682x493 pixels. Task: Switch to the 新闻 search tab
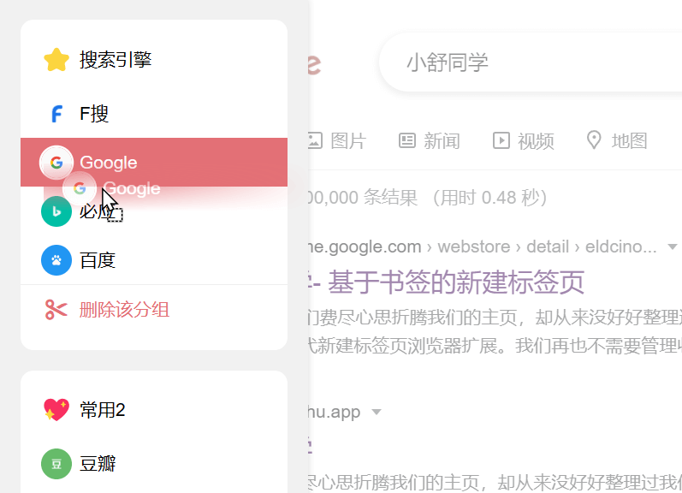pos(430,140)
